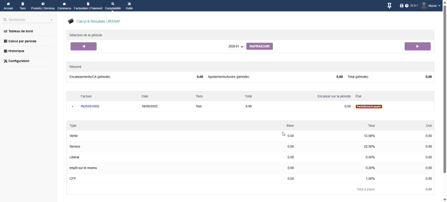Image resolution: width=447 pixels, height=202 pixels.
Task: Open the Akyras user dropdown menu
Action: (434, 6)
